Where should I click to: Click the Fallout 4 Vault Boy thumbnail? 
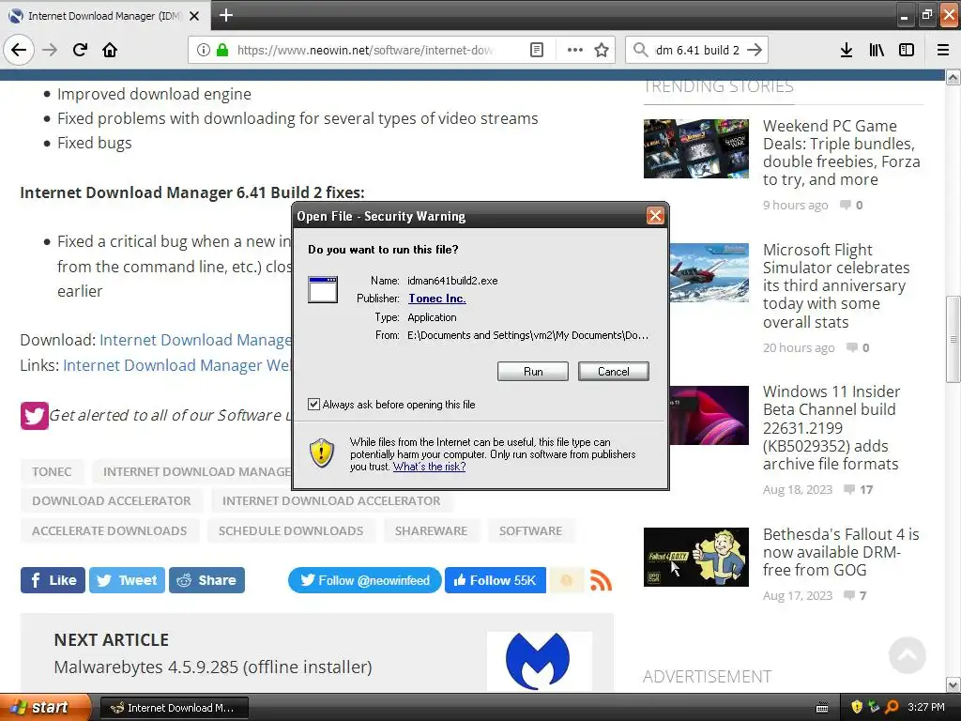tap(695, 557)
